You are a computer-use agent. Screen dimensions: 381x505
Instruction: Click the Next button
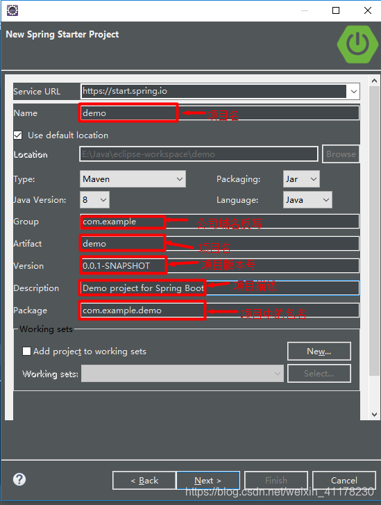208,480
